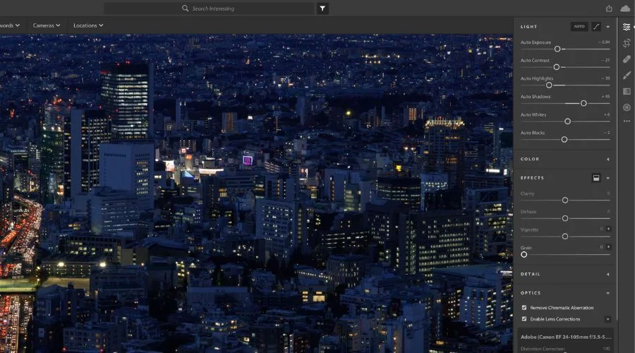Click the Shadows value +45

tap(605, 97)
